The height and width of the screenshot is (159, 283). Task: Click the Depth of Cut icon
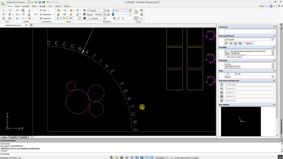click(x=222, y=101)
